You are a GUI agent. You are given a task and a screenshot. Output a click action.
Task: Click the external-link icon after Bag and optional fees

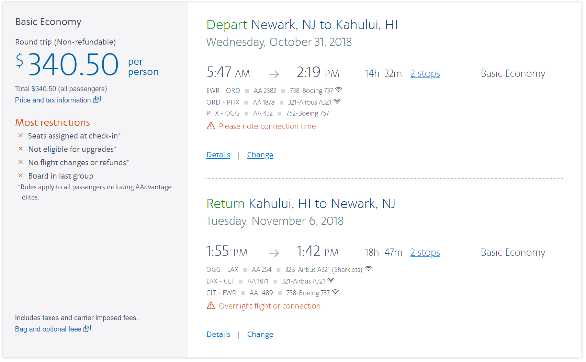pos(87,329)
